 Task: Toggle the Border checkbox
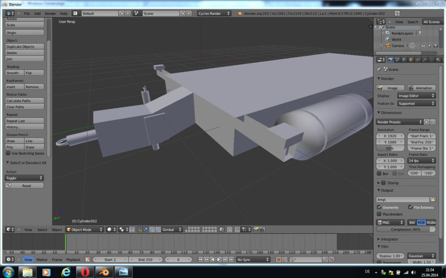379,173
